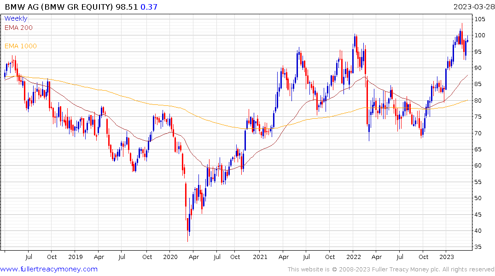
Task: Click the 35 price axis label
Action: pos(478,247)
